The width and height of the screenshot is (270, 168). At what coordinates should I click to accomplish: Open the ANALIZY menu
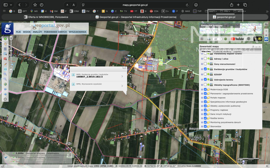(x=37, y=32)
